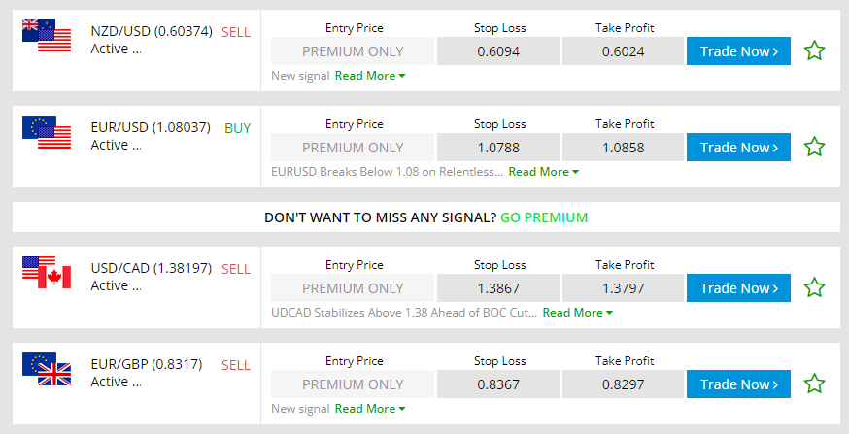Click the EUR/GBP flag pair icon
Image resolution: width=849 pixels, height=434 pixels.
[47, 369]
